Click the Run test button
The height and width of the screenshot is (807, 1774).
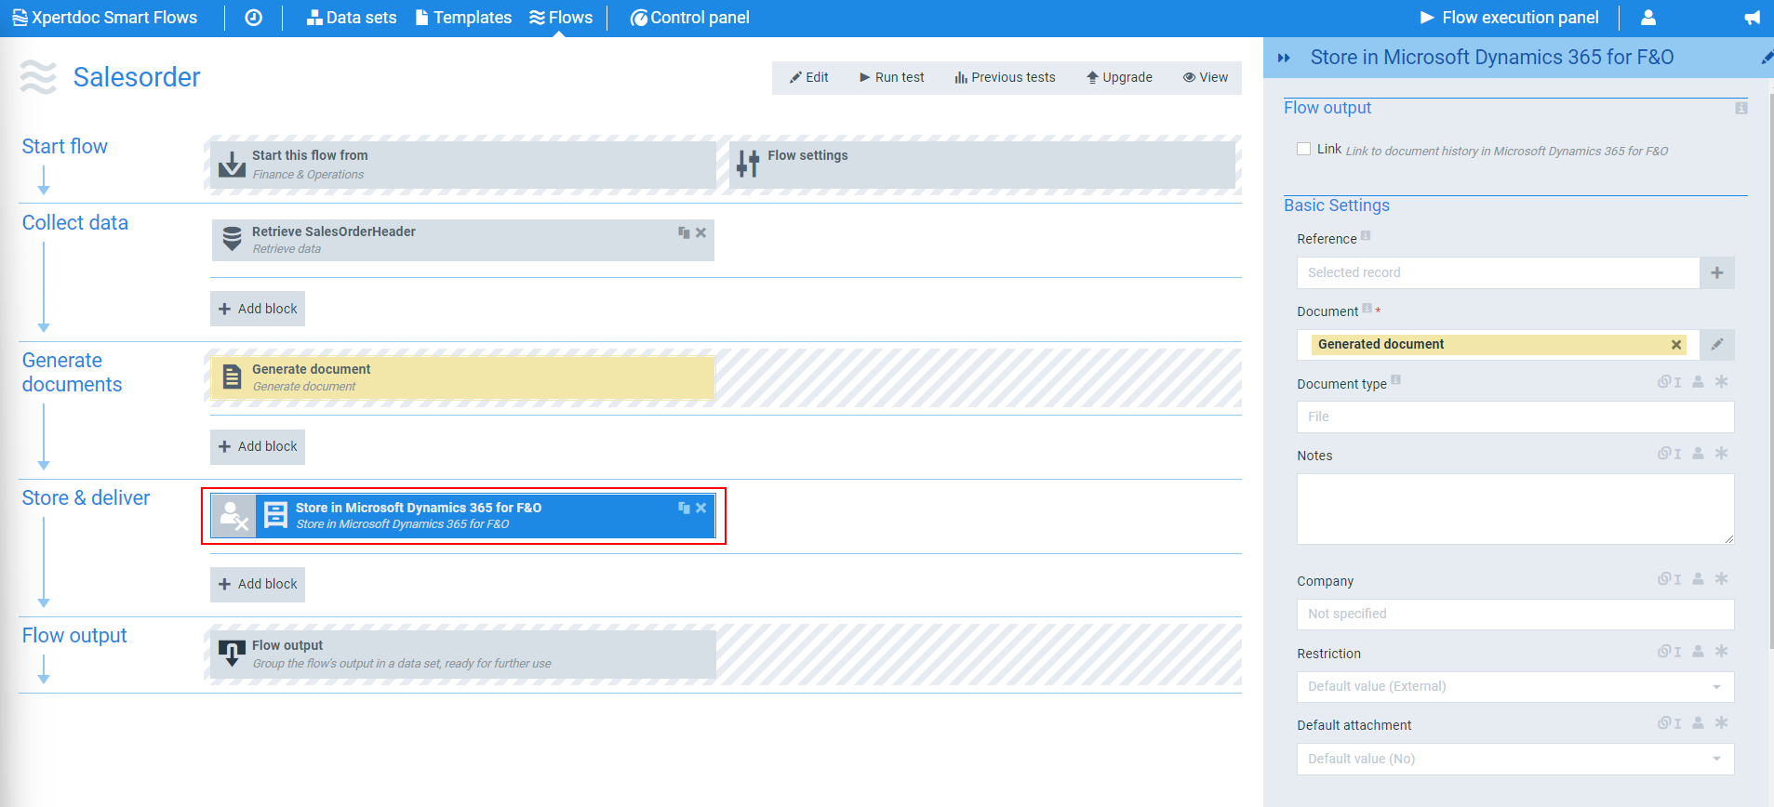891,78
